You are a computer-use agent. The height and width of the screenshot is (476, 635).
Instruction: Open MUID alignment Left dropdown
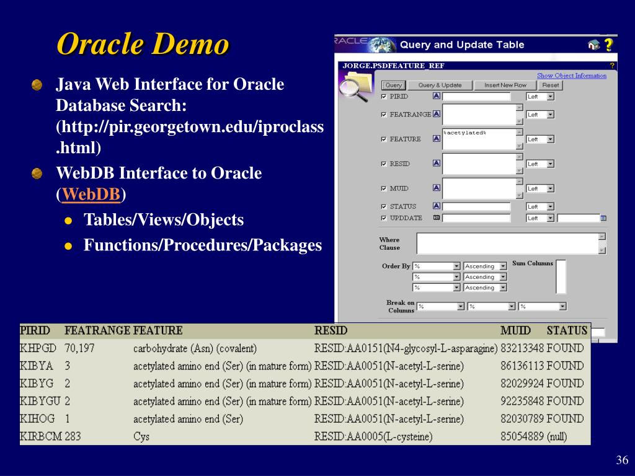[x=540, y=188]
